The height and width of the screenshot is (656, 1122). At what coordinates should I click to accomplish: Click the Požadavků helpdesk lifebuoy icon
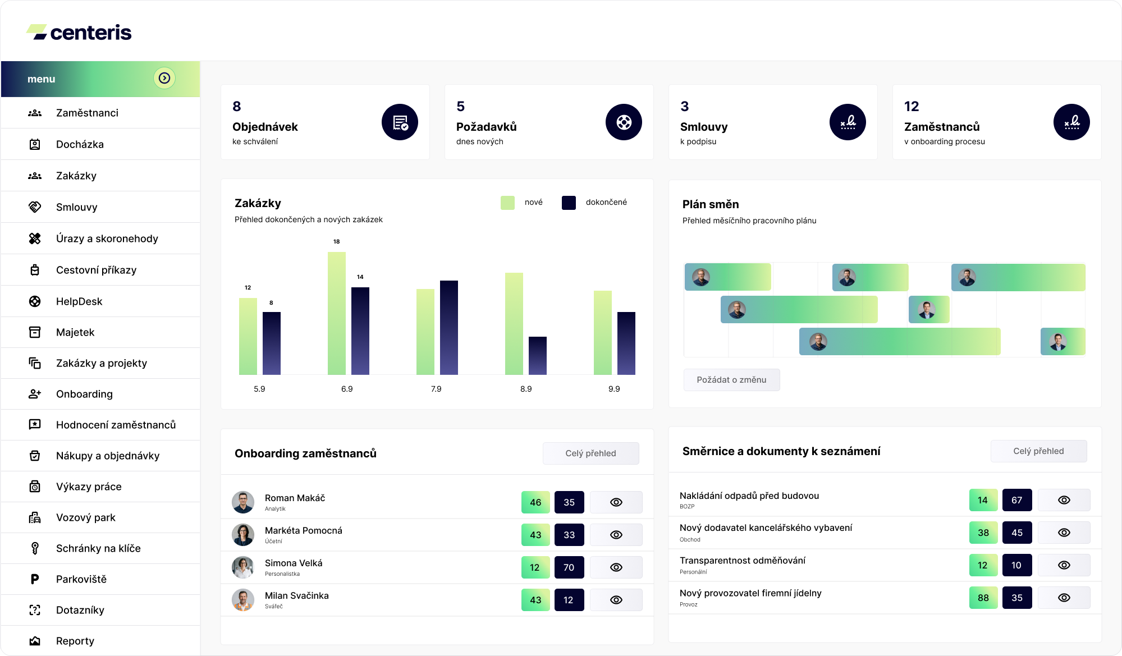coord(624,122)
